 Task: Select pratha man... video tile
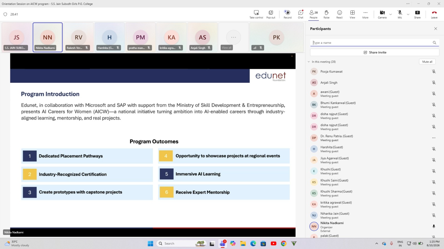tap(140, 37)
